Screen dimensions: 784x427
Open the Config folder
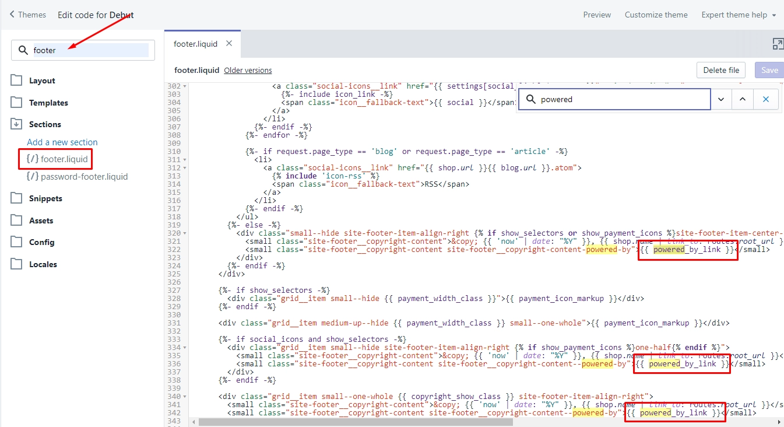point(42,242)
